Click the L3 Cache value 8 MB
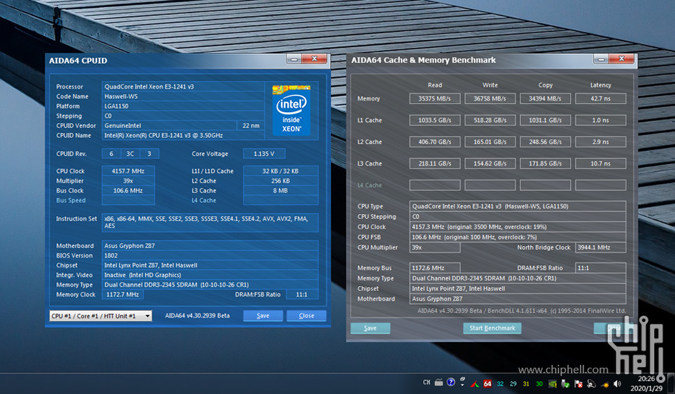The image size is (675, 394). (280, 191)
